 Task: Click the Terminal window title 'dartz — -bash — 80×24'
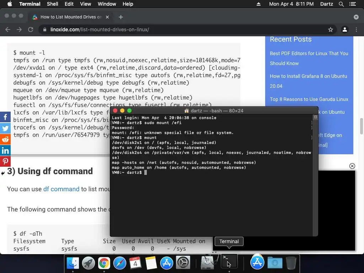(x=217, y=111)
